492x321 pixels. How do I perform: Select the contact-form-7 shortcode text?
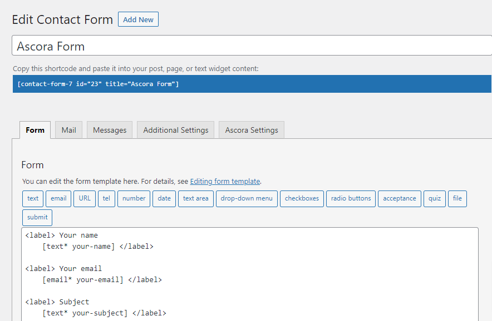[98, 84]
